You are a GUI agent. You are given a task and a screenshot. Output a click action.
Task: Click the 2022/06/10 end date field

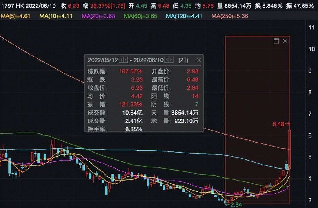click(x=148, y=60)
